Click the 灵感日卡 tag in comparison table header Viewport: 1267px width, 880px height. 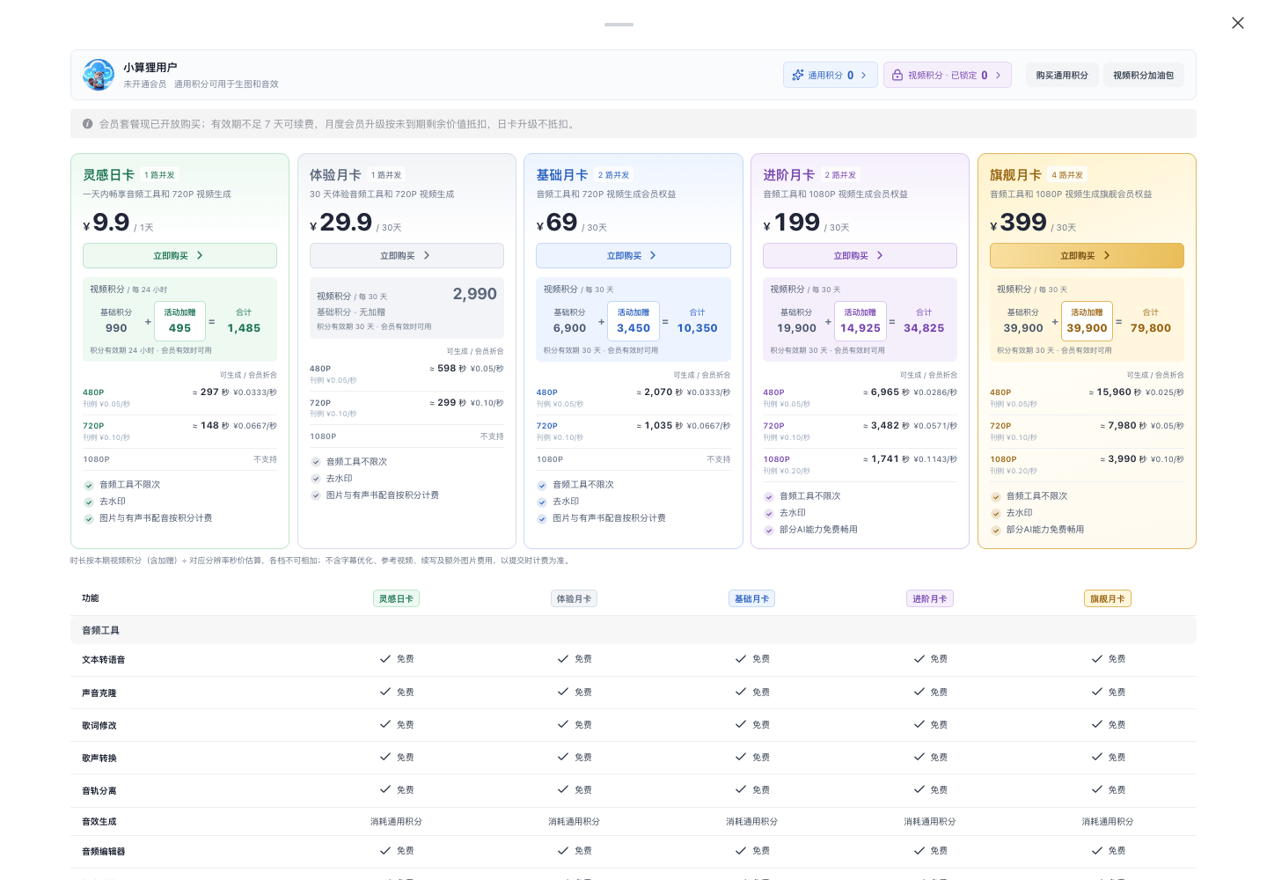pyautogui.click(x=396, y=598)
